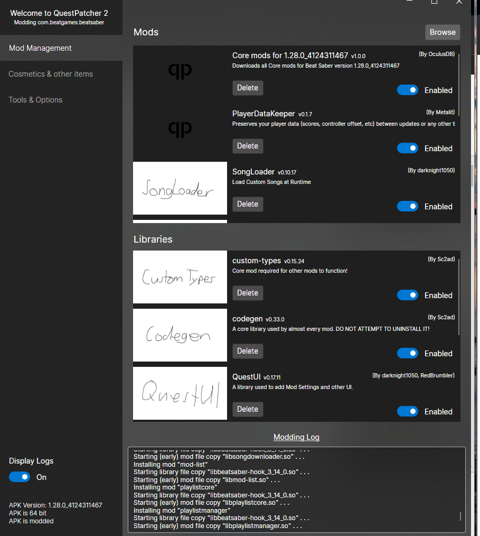Click 'Modding com.beatgames.beatsaber' subtitle
Image resolution: width=480 pixels, height=536 pixels.
(x=59, y=22)
